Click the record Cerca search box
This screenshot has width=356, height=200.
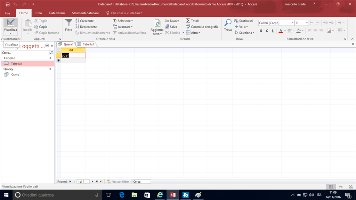(141, 181)
